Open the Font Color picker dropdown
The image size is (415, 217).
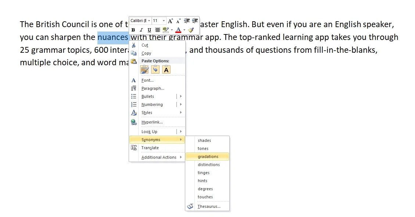pyautogui.click(x=184, y=30)
